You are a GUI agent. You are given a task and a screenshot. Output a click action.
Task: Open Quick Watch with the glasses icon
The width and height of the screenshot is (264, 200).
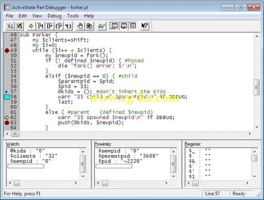102,26
